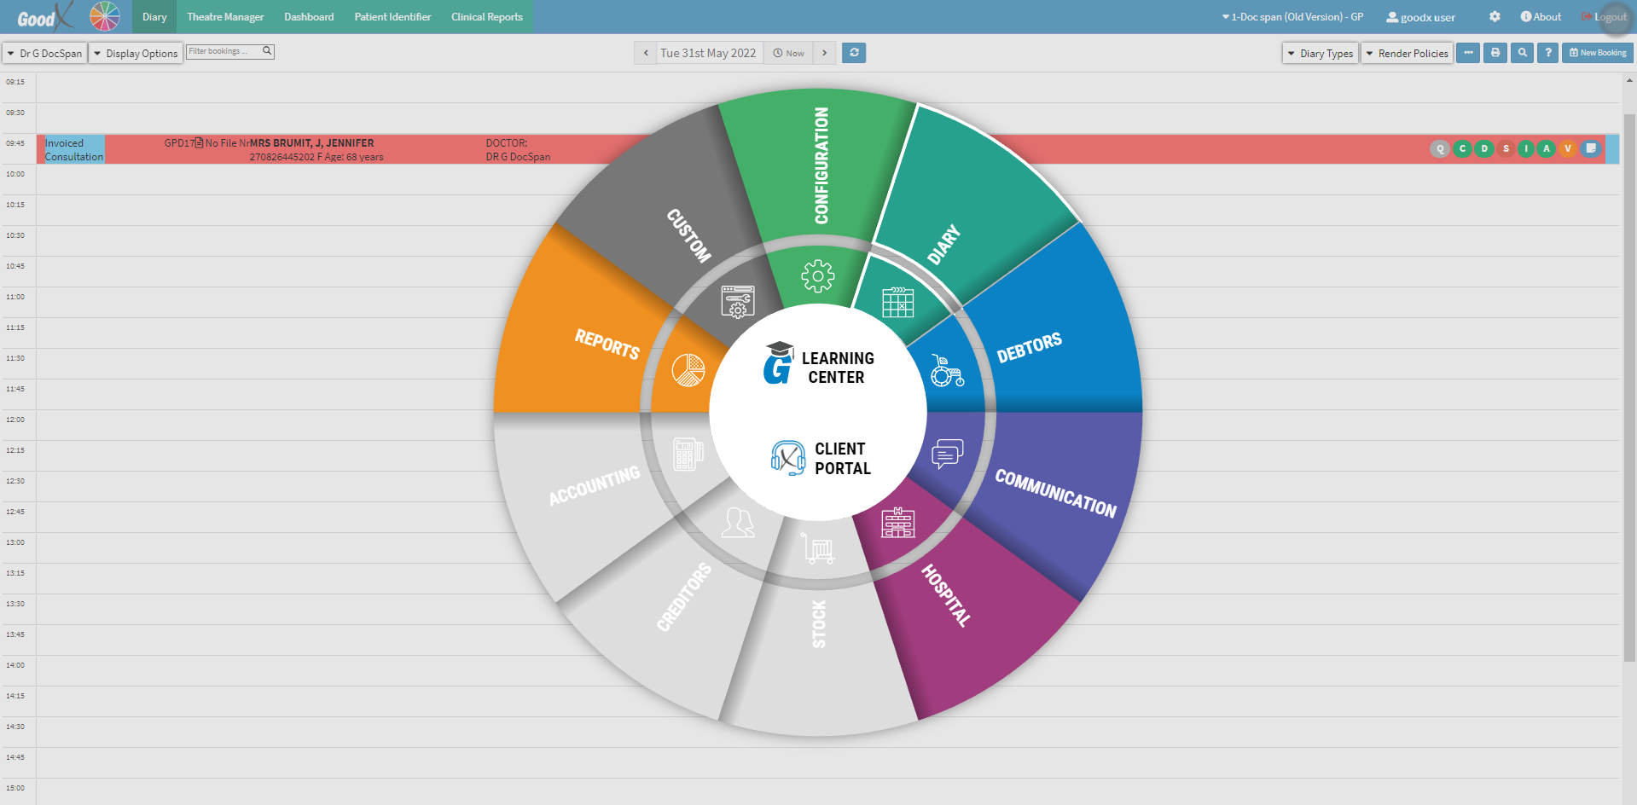This screenshot has height=805, width=1637.
Task: Go to the previous day with left chevron
Action: coord(646,53)
